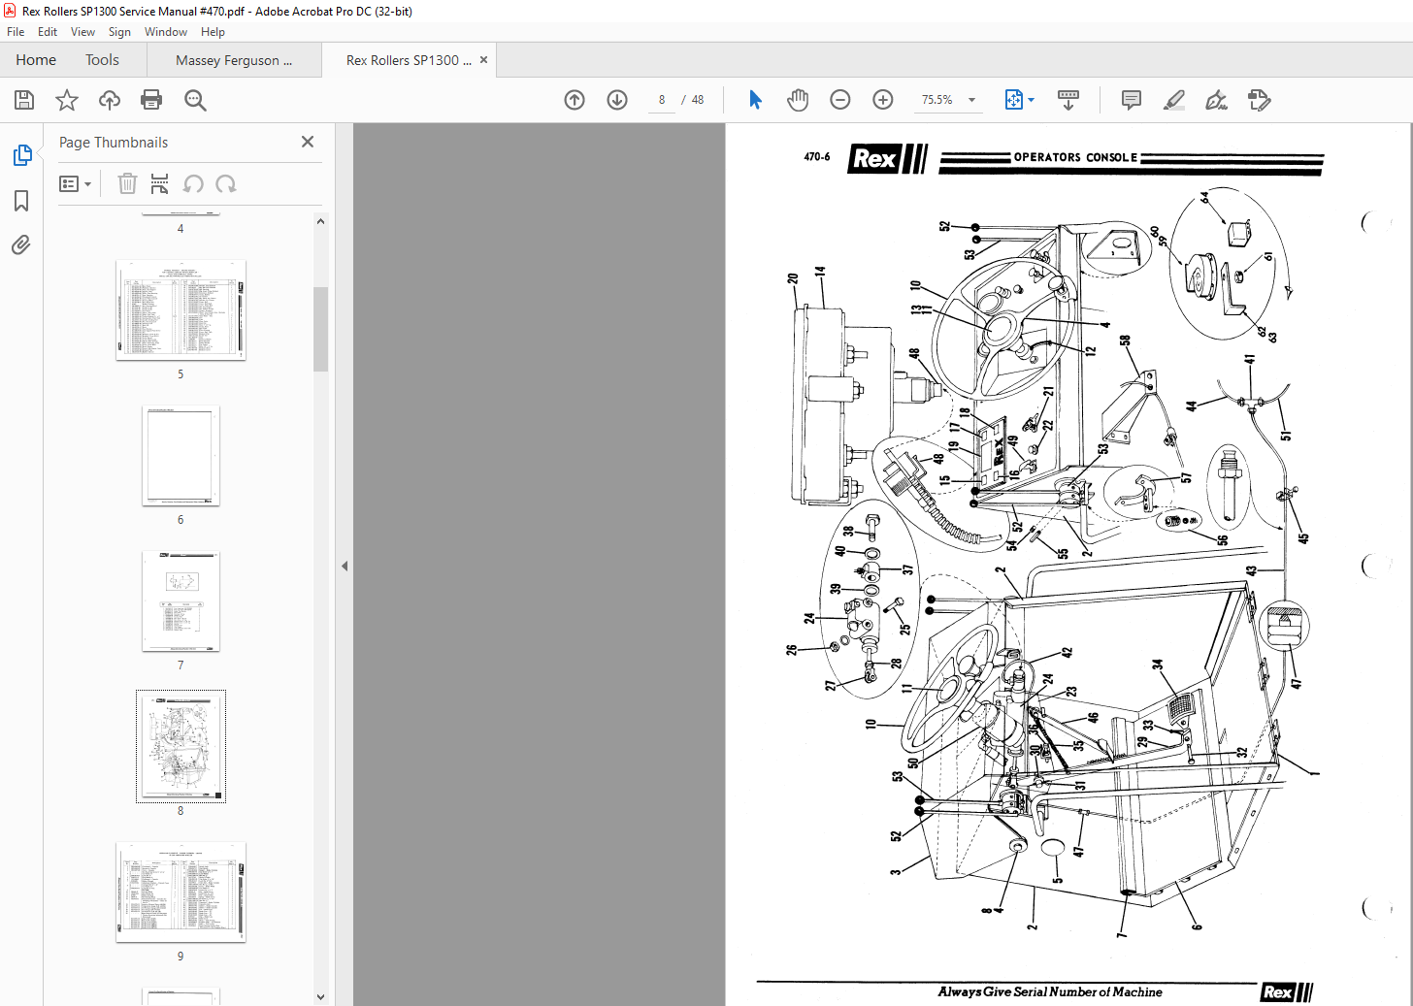Image resolution: width=1413 pixels, height=1006 pixels.
Task: Rotate the page counterclockwise
Action: click(193, 183)
